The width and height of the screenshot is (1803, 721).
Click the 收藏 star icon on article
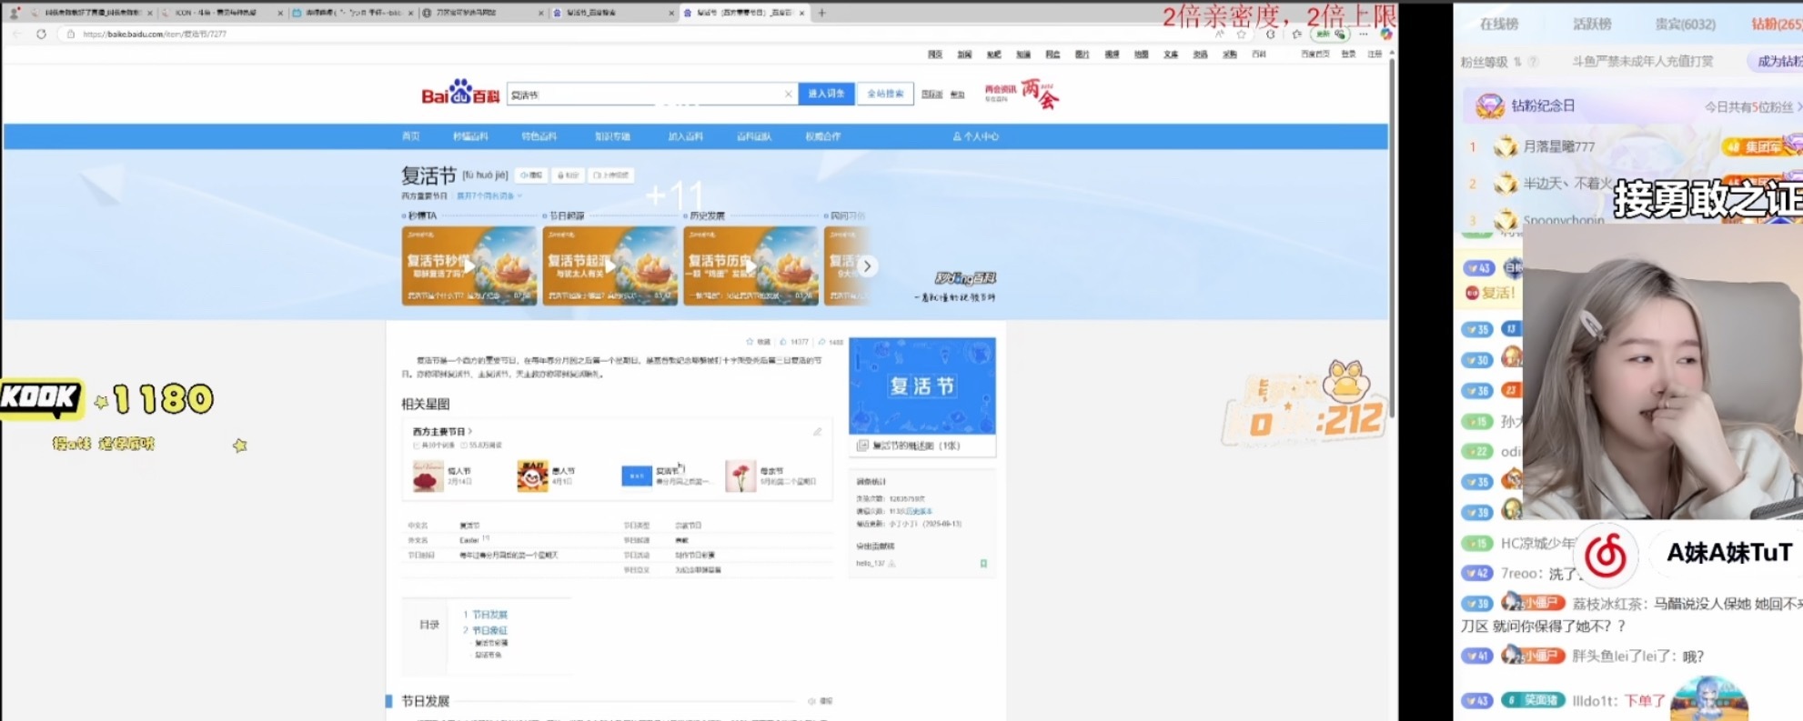click(750, 342)
